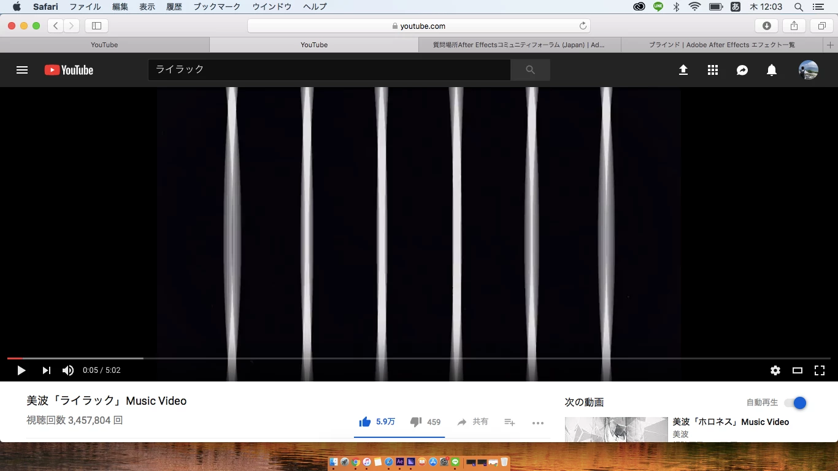The width and height of the screenshot is (838, 471).
Task: Open the Apple menu
Action: pos(17,7)
